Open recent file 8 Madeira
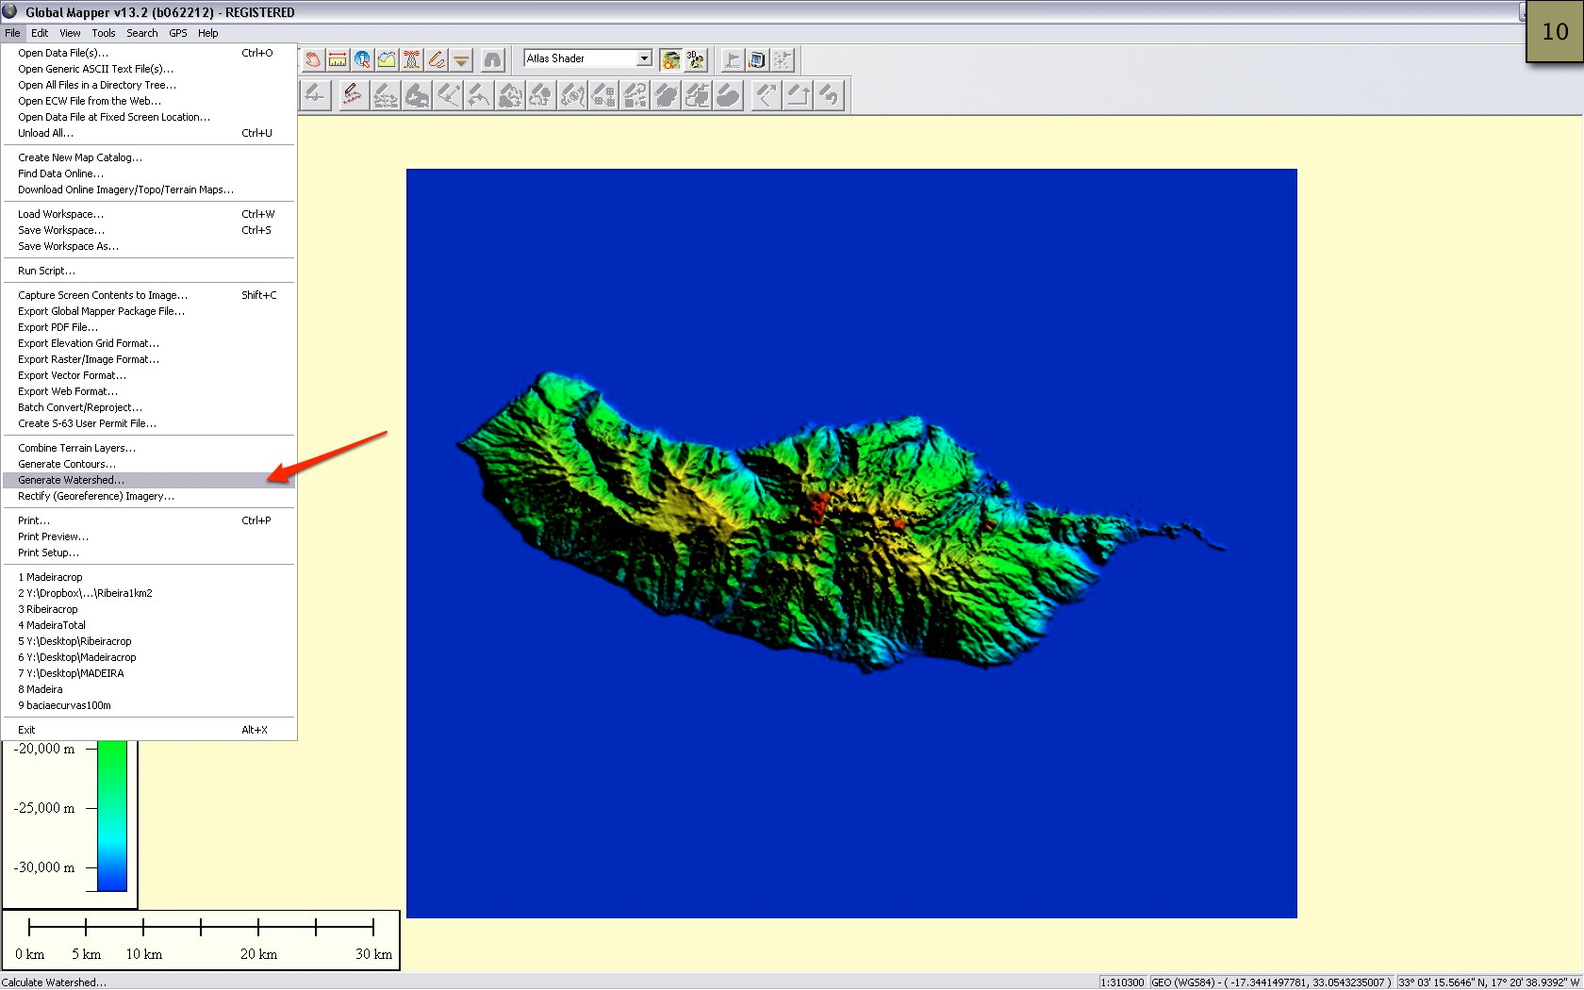 (x=41, y=689)
